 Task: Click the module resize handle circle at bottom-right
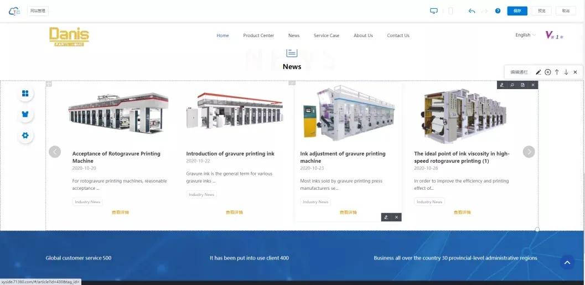coord(537,230)
